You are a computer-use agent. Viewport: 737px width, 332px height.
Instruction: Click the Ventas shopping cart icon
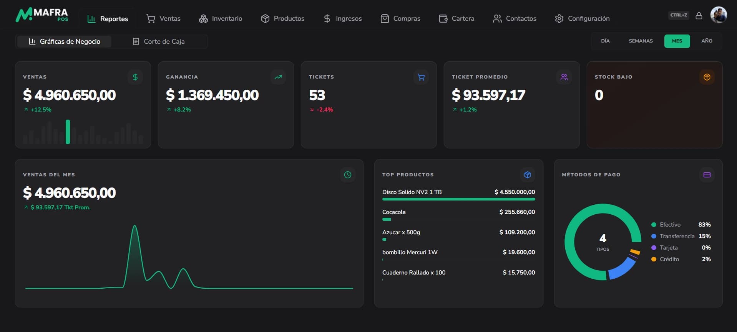[x=151, y=18]
